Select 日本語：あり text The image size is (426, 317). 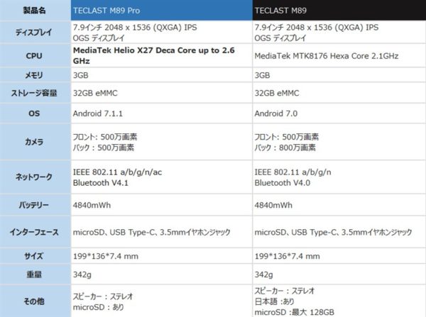click(x=274, y=301)
